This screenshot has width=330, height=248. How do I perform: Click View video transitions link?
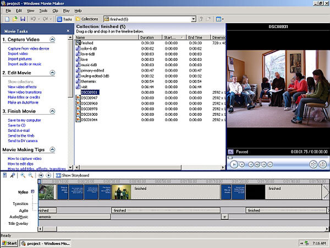[x=25, y=92]
